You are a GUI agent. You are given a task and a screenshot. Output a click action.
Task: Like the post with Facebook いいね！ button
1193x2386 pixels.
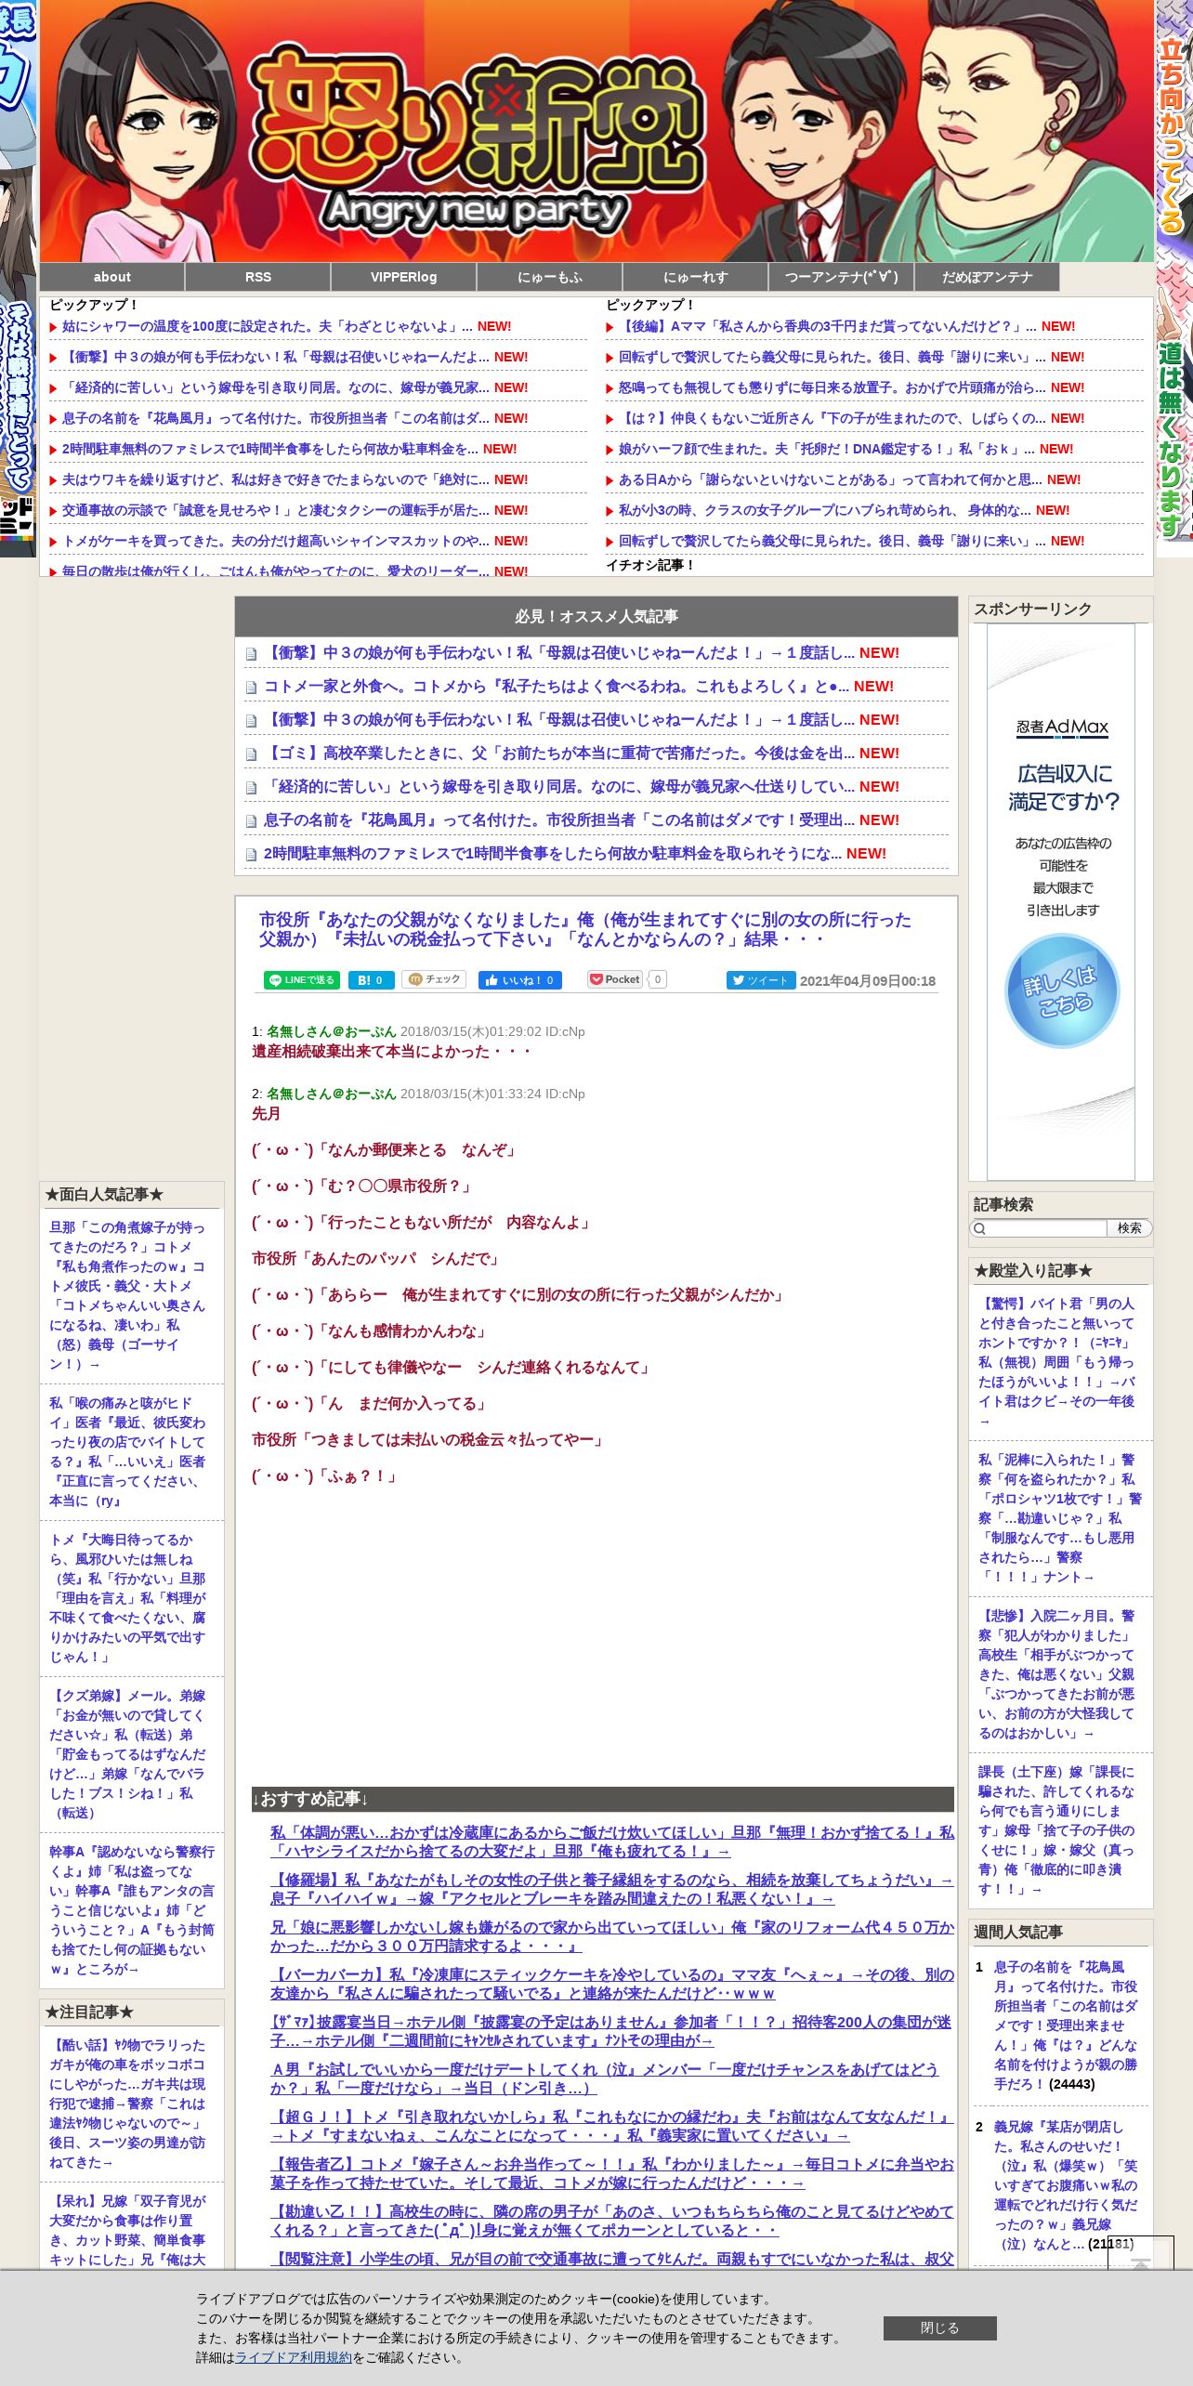tap(519, 979)
